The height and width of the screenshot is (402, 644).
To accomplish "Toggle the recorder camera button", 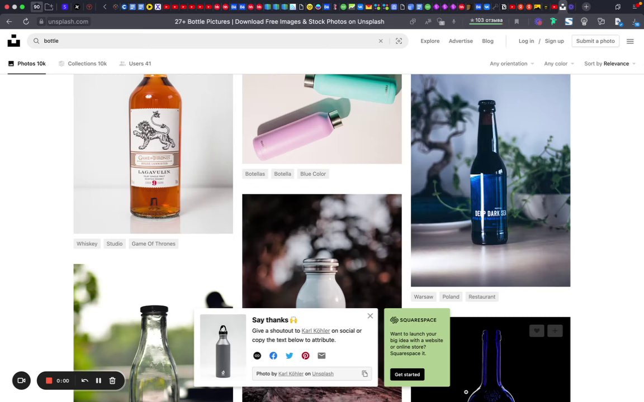I will (21, 381).
